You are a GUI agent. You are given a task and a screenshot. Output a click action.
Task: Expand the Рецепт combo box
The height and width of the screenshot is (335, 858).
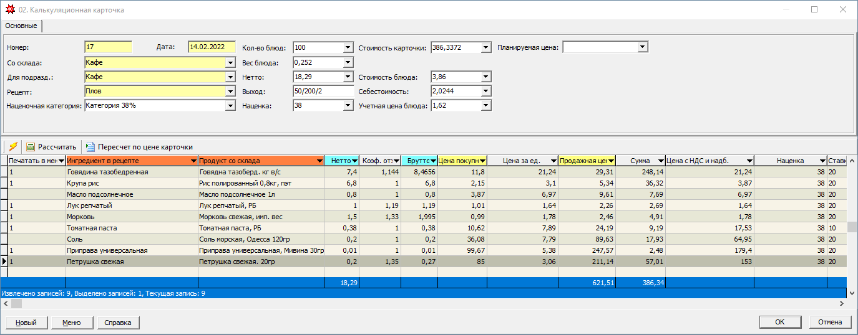pos(230,92)
